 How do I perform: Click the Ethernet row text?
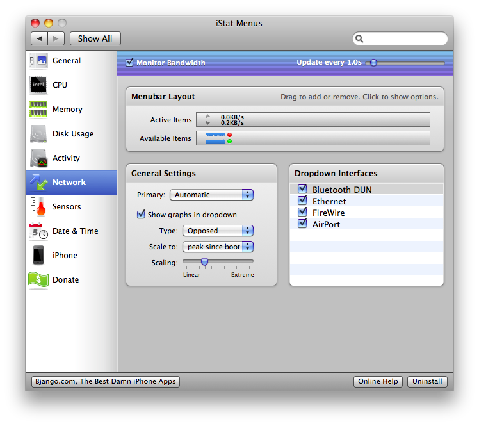329,201
